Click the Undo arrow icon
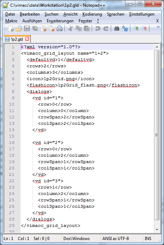The width and height of the screenshot is (164, 245). click(x=98, y=29)
